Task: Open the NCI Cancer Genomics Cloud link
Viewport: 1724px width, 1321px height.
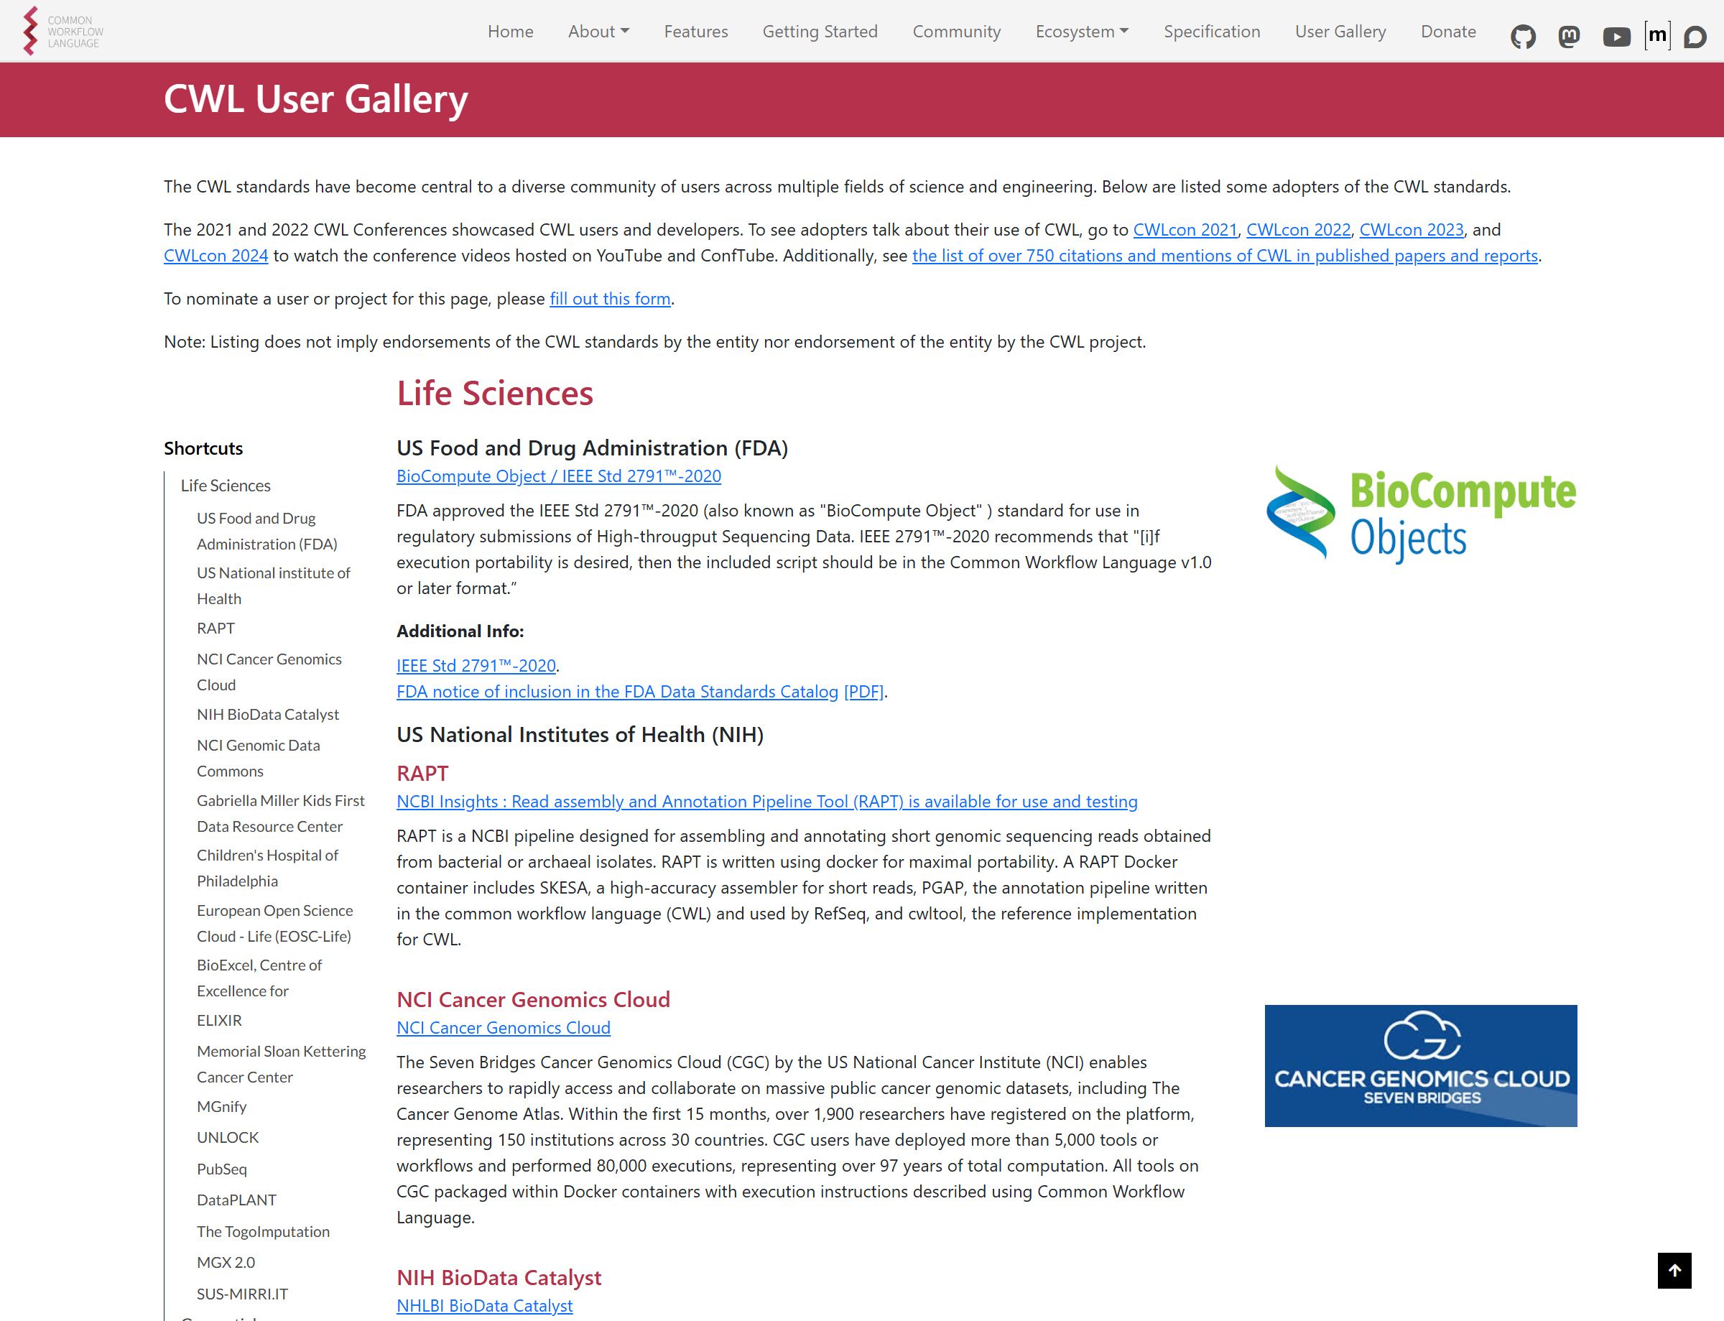Action: [503, 1028]
